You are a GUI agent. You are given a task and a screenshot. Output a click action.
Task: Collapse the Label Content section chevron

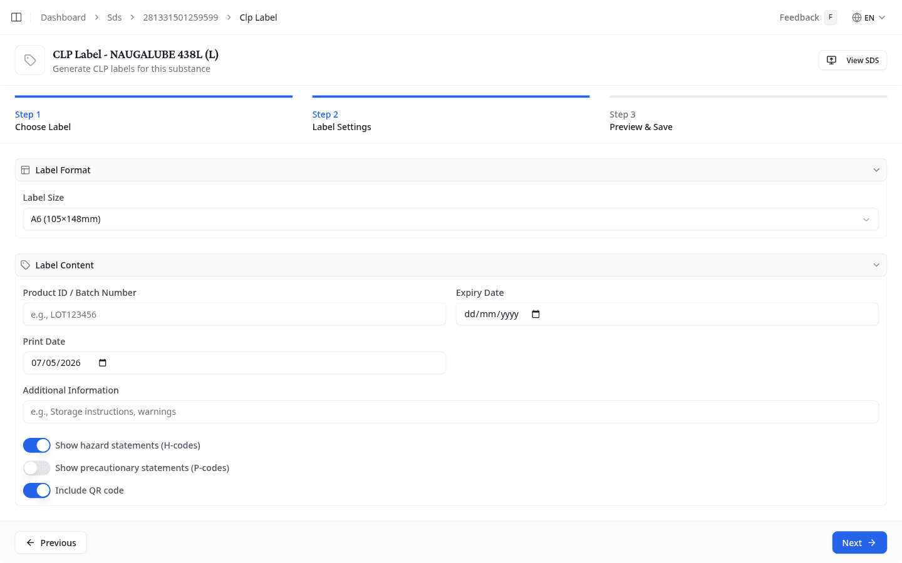click(x=876, y=265)
